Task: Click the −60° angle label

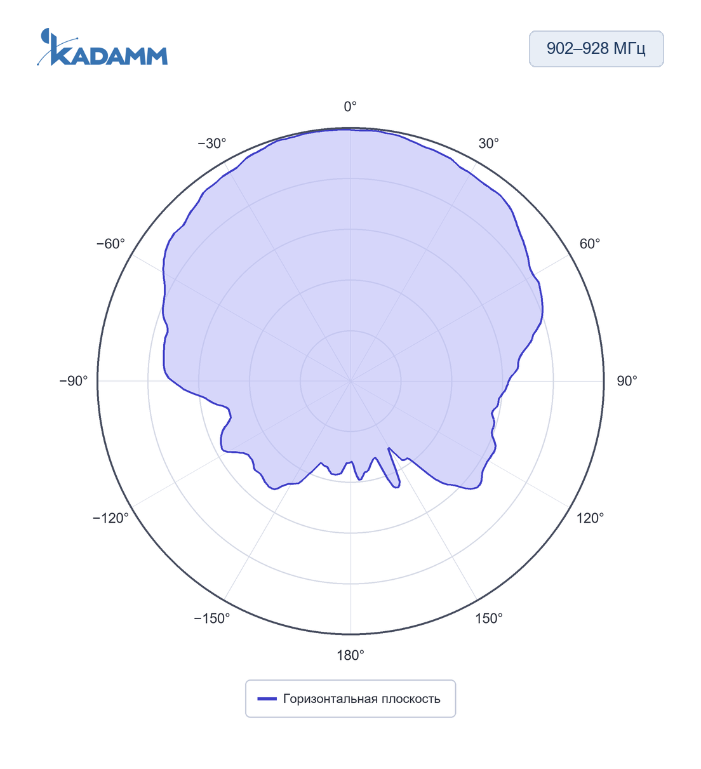Action: click(x=111, y=244)
